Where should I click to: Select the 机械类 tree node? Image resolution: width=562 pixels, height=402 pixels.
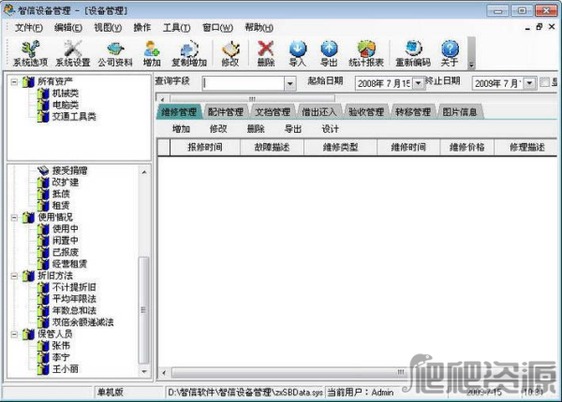click(66, 93)
